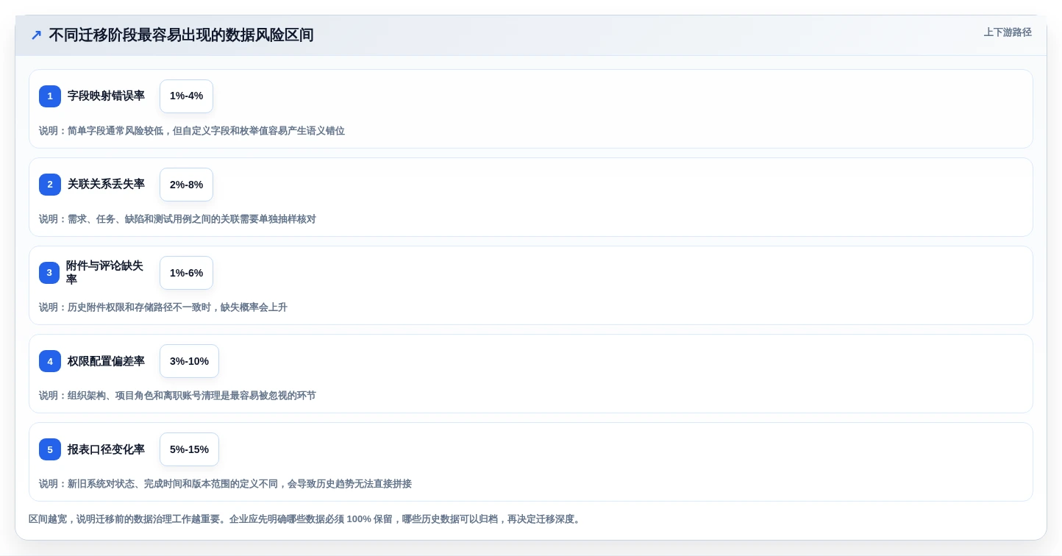The width and height of the screenshot is (1062, 556).
Task: Click the description about 组织架构、项目角色和离职账号
Action: pos(177,396)
